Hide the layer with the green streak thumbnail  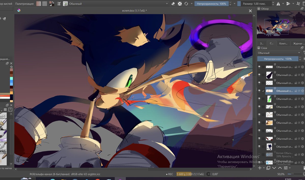click(260, 99)
